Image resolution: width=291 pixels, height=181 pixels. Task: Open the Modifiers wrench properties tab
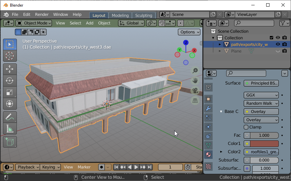click(x=208, y=108)
